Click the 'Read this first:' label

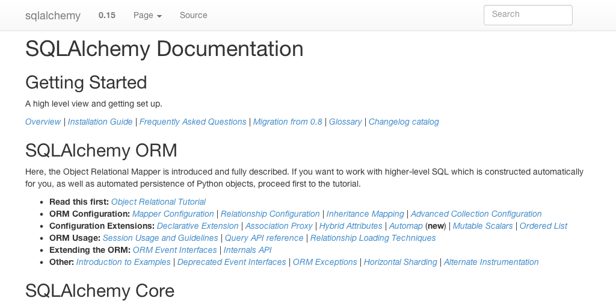(79, 202)
